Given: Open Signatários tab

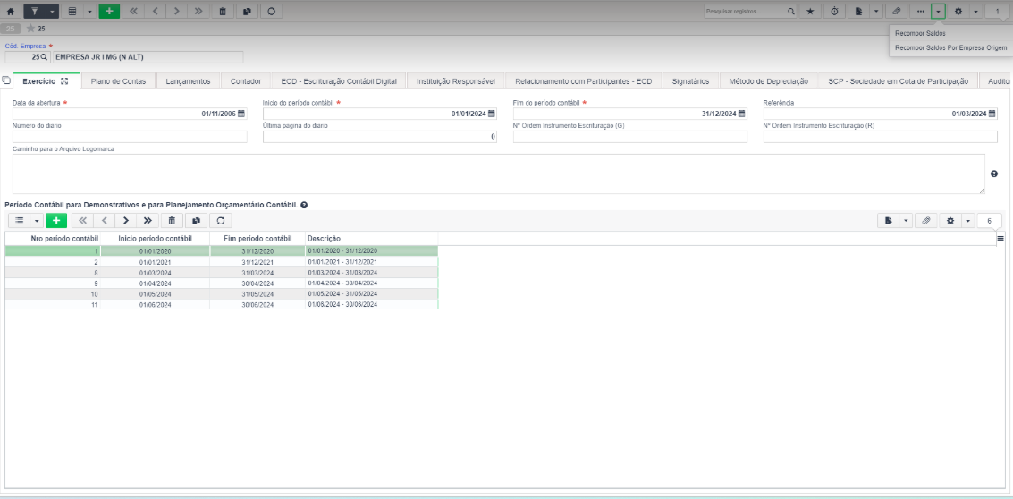Looking at the screenshot, I should [x=690, y=80].
